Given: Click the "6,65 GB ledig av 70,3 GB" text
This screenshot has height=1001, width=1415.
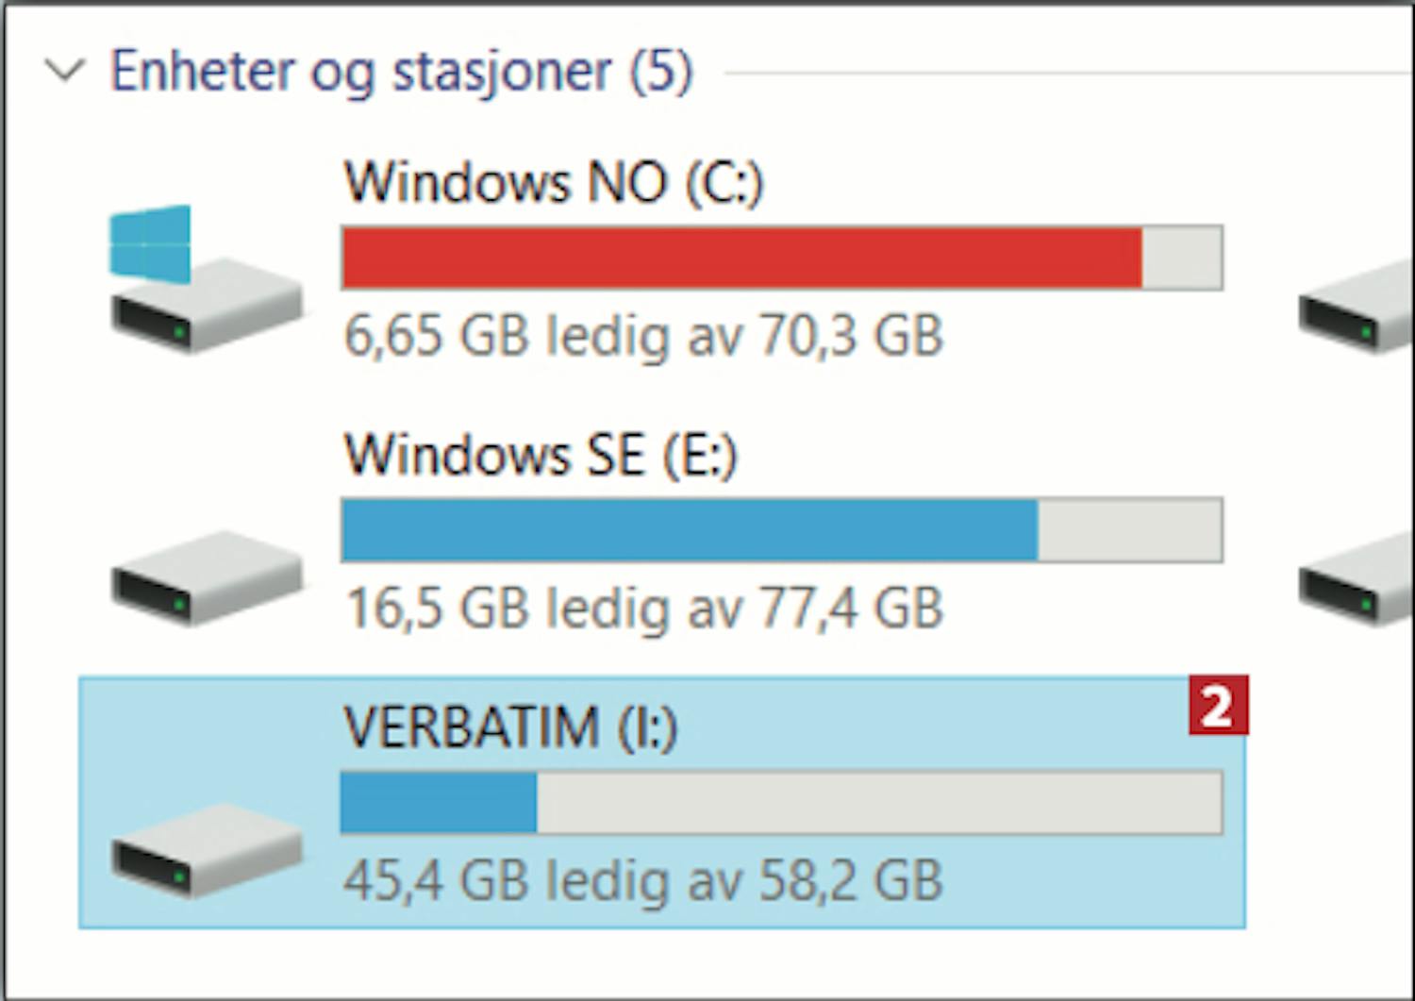Looking at the screenshot, I should [643, 336].
